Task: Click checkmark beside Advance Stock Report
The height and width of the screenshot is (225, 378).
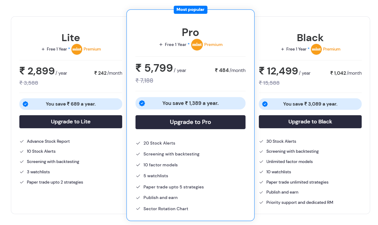Action: pos(22,141)
